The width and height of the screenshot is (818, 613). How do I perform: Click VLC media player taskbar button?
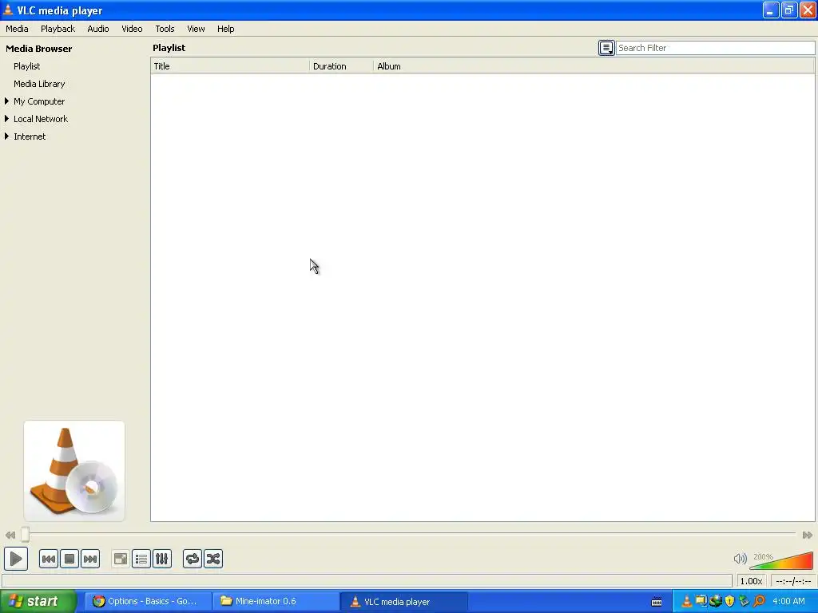pos(403,602)
